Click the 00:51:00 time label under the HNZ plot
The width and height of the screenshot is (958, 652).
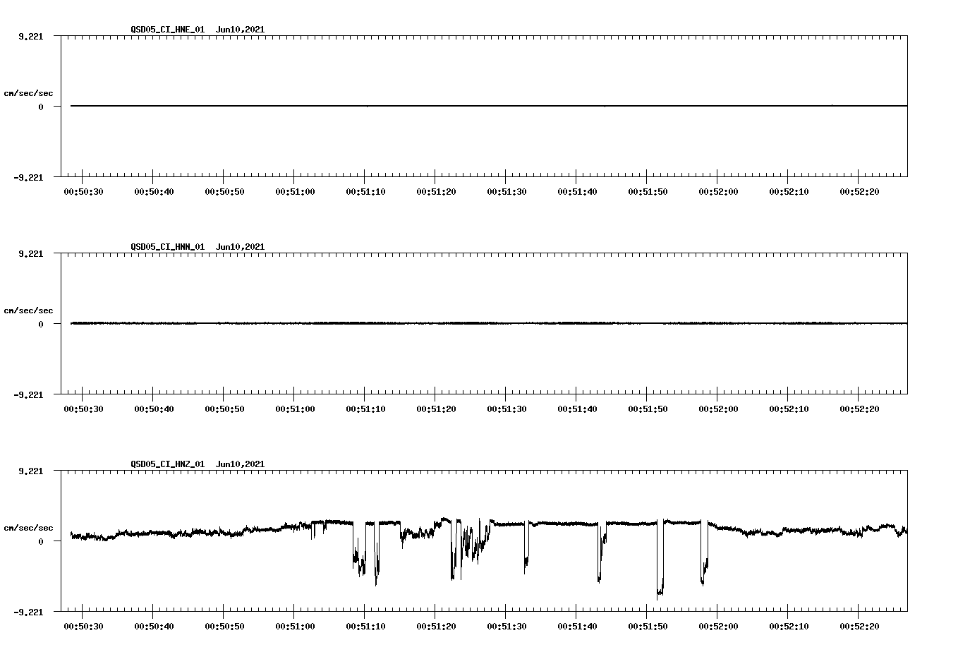pyautogui.click(x=295, y=627)
